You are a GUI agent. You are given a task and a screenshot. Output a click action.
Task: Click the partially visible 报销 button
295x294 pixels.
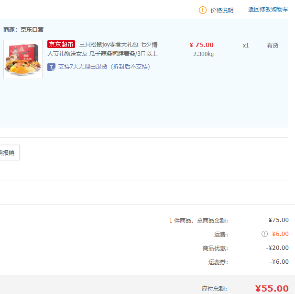coord(9,153)
